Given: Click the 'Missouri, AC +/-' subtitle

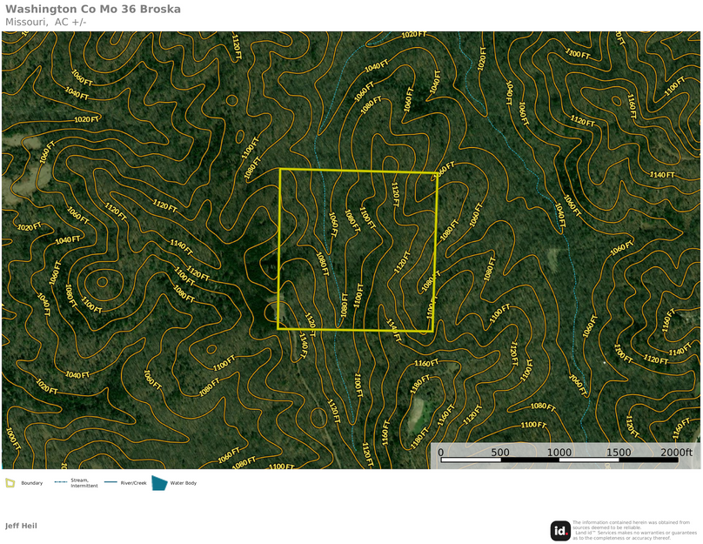Looking at the screenshot, I should (x=45, y=22).
